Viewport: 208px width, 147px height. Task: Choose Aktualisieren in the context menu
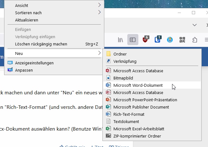pyautogui.click(x=54, y=20)
